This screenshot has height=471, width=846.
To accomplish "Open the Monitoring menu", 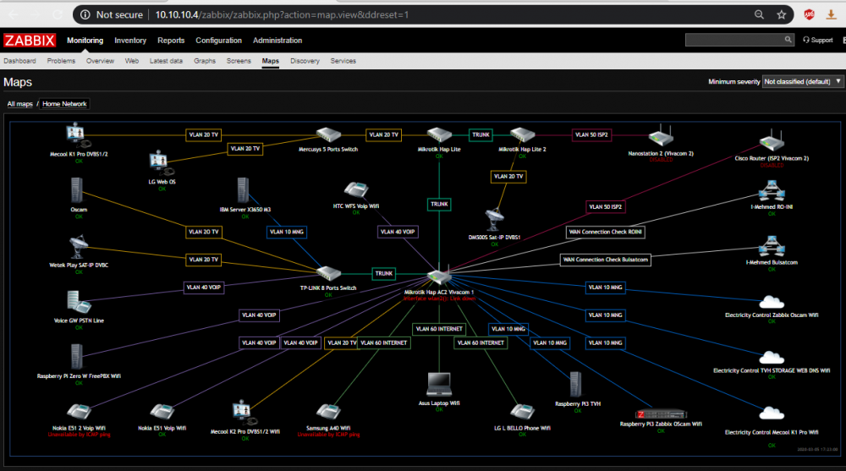I will pos(85,41).
